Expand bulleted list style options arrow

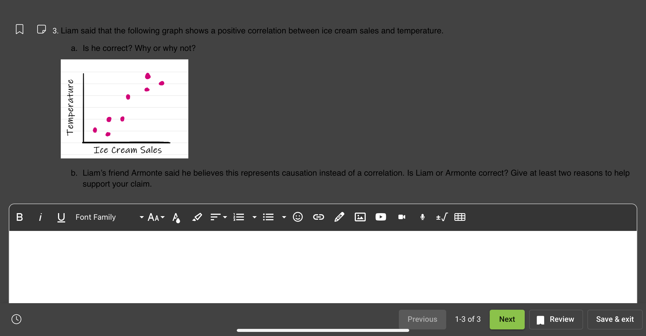pos(284,217)
